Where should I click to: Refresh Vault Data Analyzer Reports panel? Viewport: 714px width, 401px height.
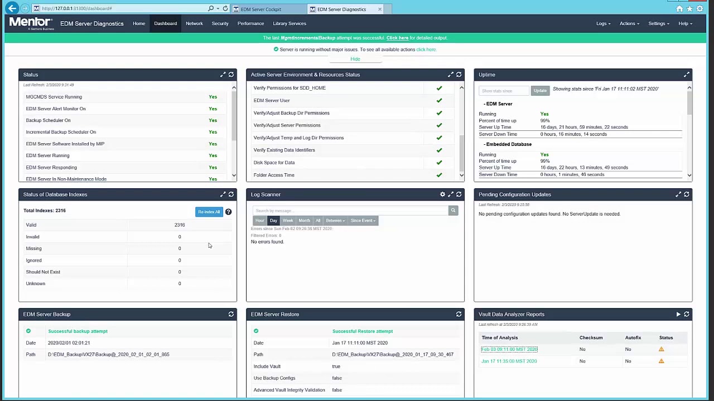687,314
